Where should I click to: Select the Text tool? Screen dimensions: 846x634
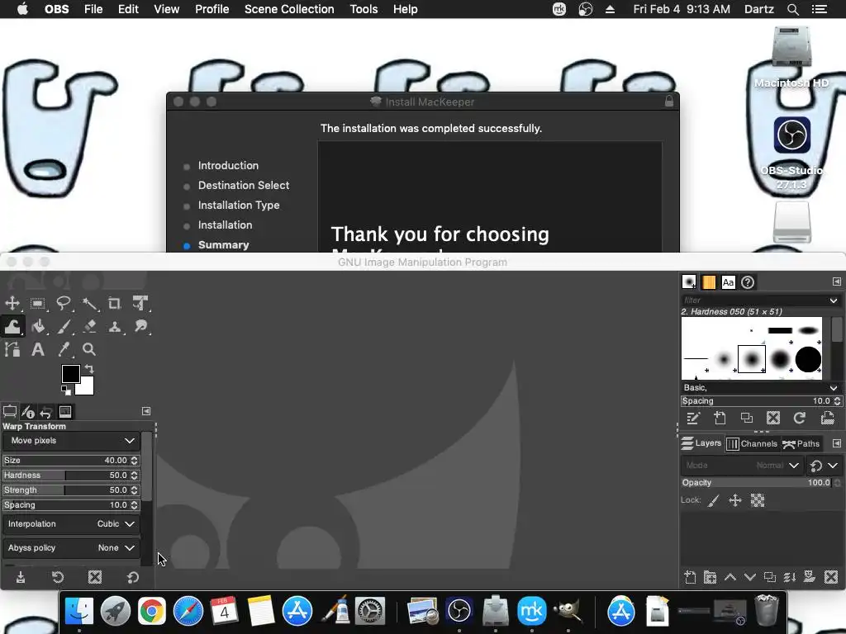[x=38, y=349]
